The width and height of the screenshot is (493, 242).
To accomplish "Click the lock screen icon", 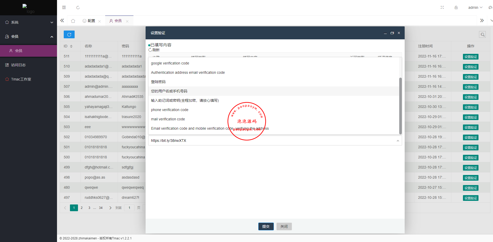I will pyautogui.click(x=456, y=8).
